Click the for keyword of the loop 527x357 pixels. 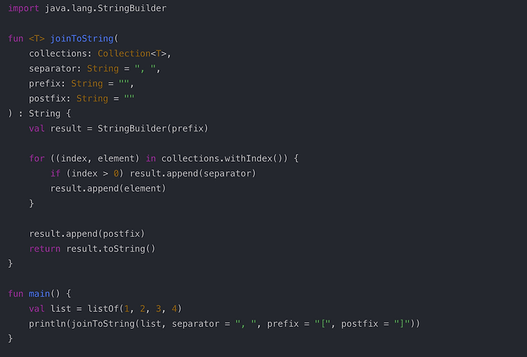click(x=37, y=158)
